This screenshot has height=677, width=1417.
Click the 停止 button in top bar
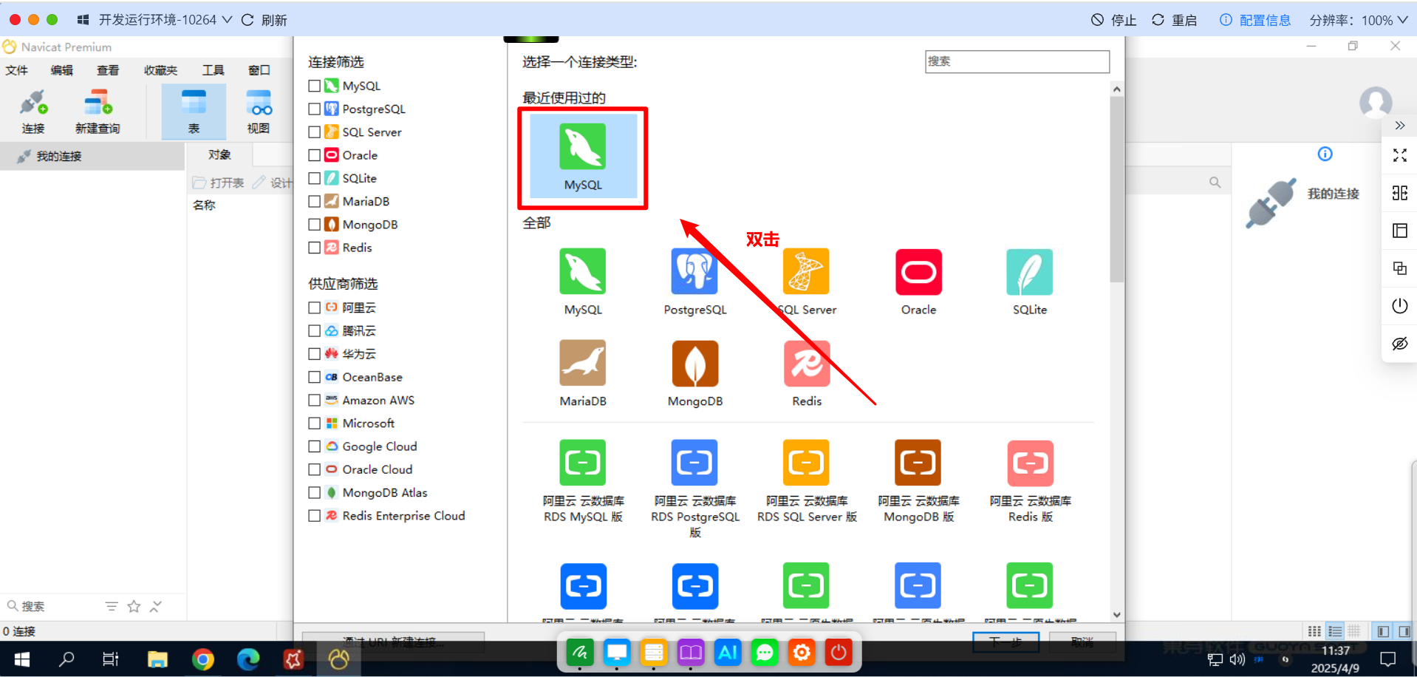[x=1114, y=20]
